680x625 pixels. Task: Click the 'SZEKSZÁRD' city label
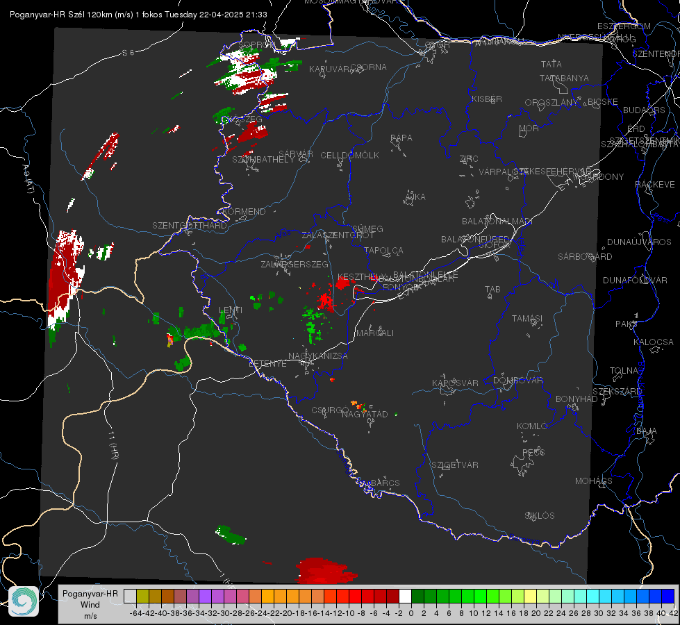coord(617,392)
